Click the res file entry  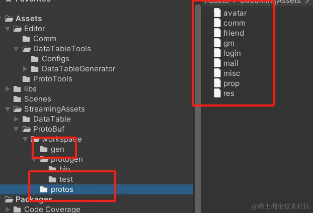pyautogui.click(x=228, y=93)
